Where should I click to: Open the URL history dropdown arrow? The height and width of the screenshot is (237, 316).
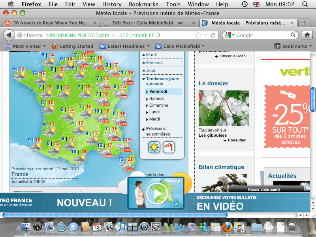206,36
